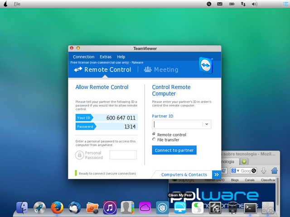The height and width of the screenshot is (217, 290).
Task: Expand the Partner ID dropdown arrow
Action: point(207,124)
